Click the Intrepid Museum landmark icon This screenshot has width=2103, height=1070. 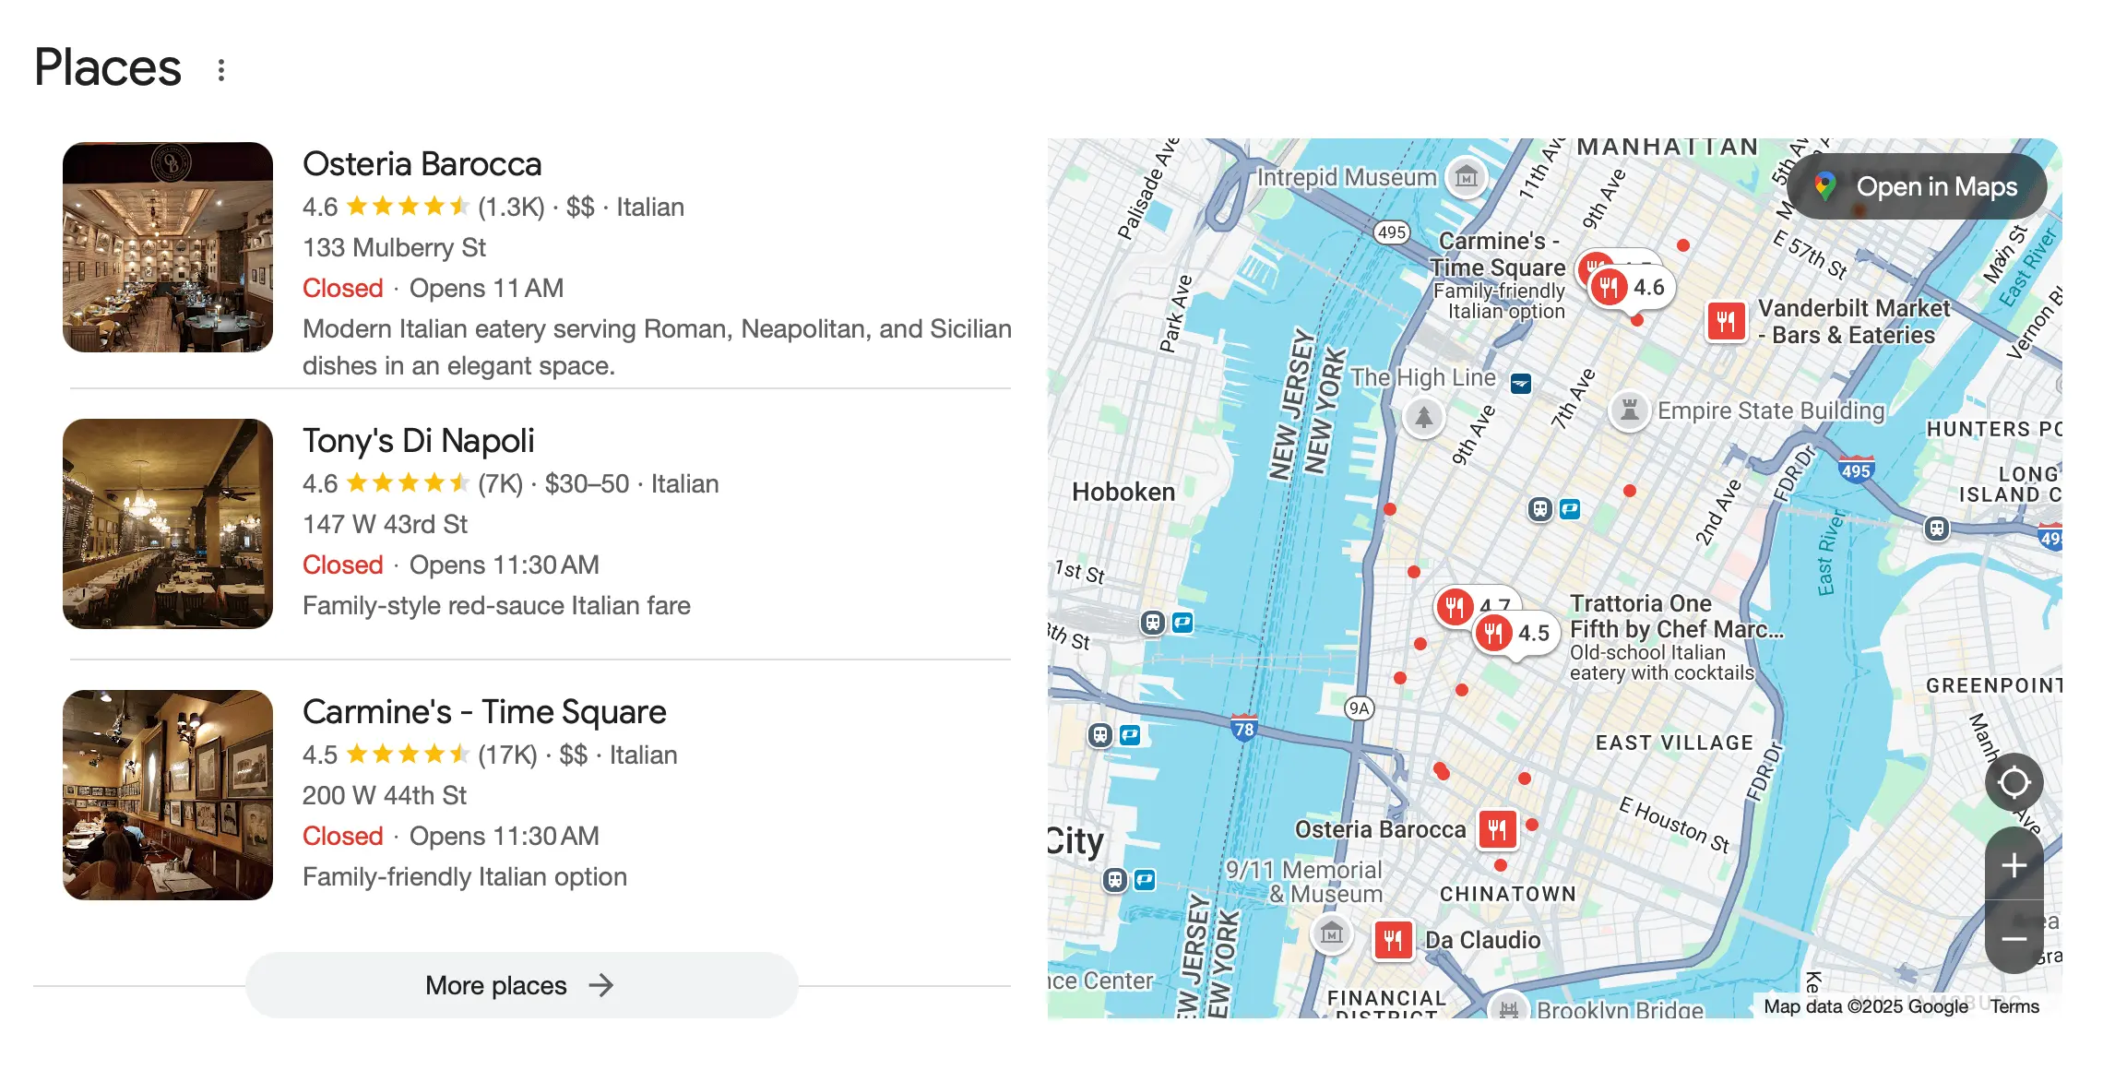pyautogui.click(x=1466, y=176)
